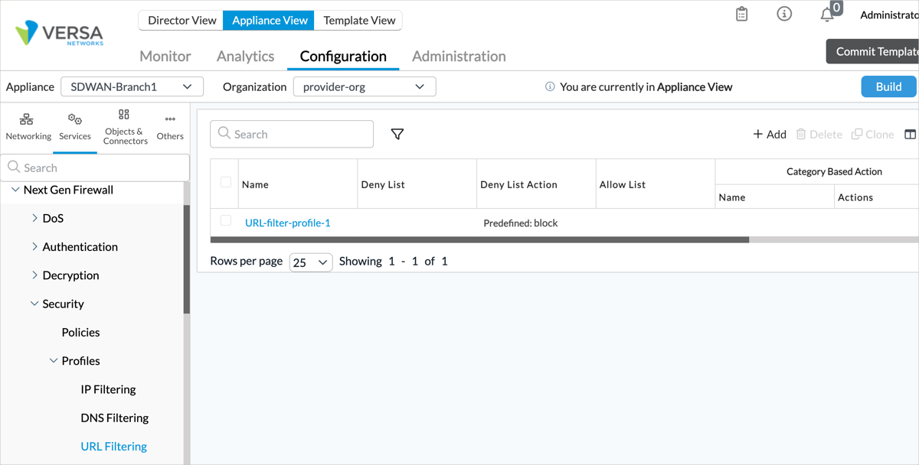Expand the DoS tree node
This screenshot has height=465, width=919.
tap(35, 219)
